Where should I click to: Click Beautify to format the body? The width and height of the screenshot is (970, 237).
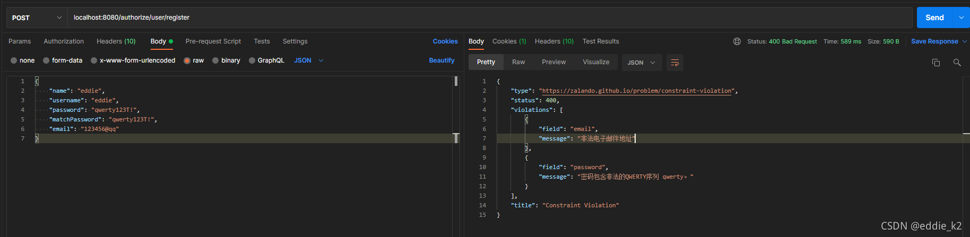(441, 60)
